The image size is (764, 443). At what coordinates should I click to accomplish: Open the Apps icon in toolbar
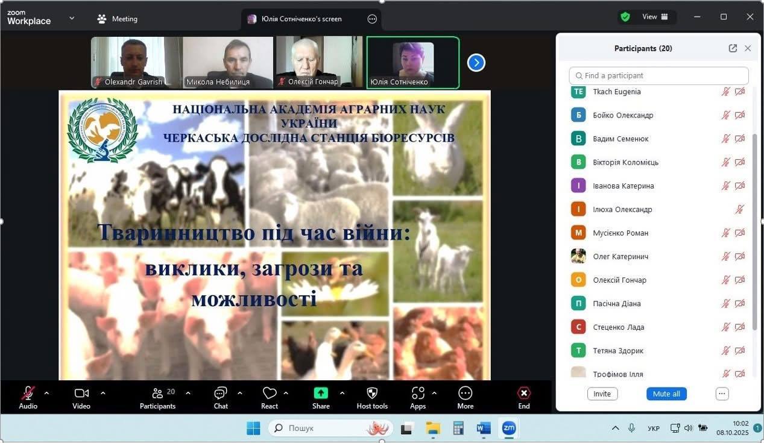(x=418, y=394)
